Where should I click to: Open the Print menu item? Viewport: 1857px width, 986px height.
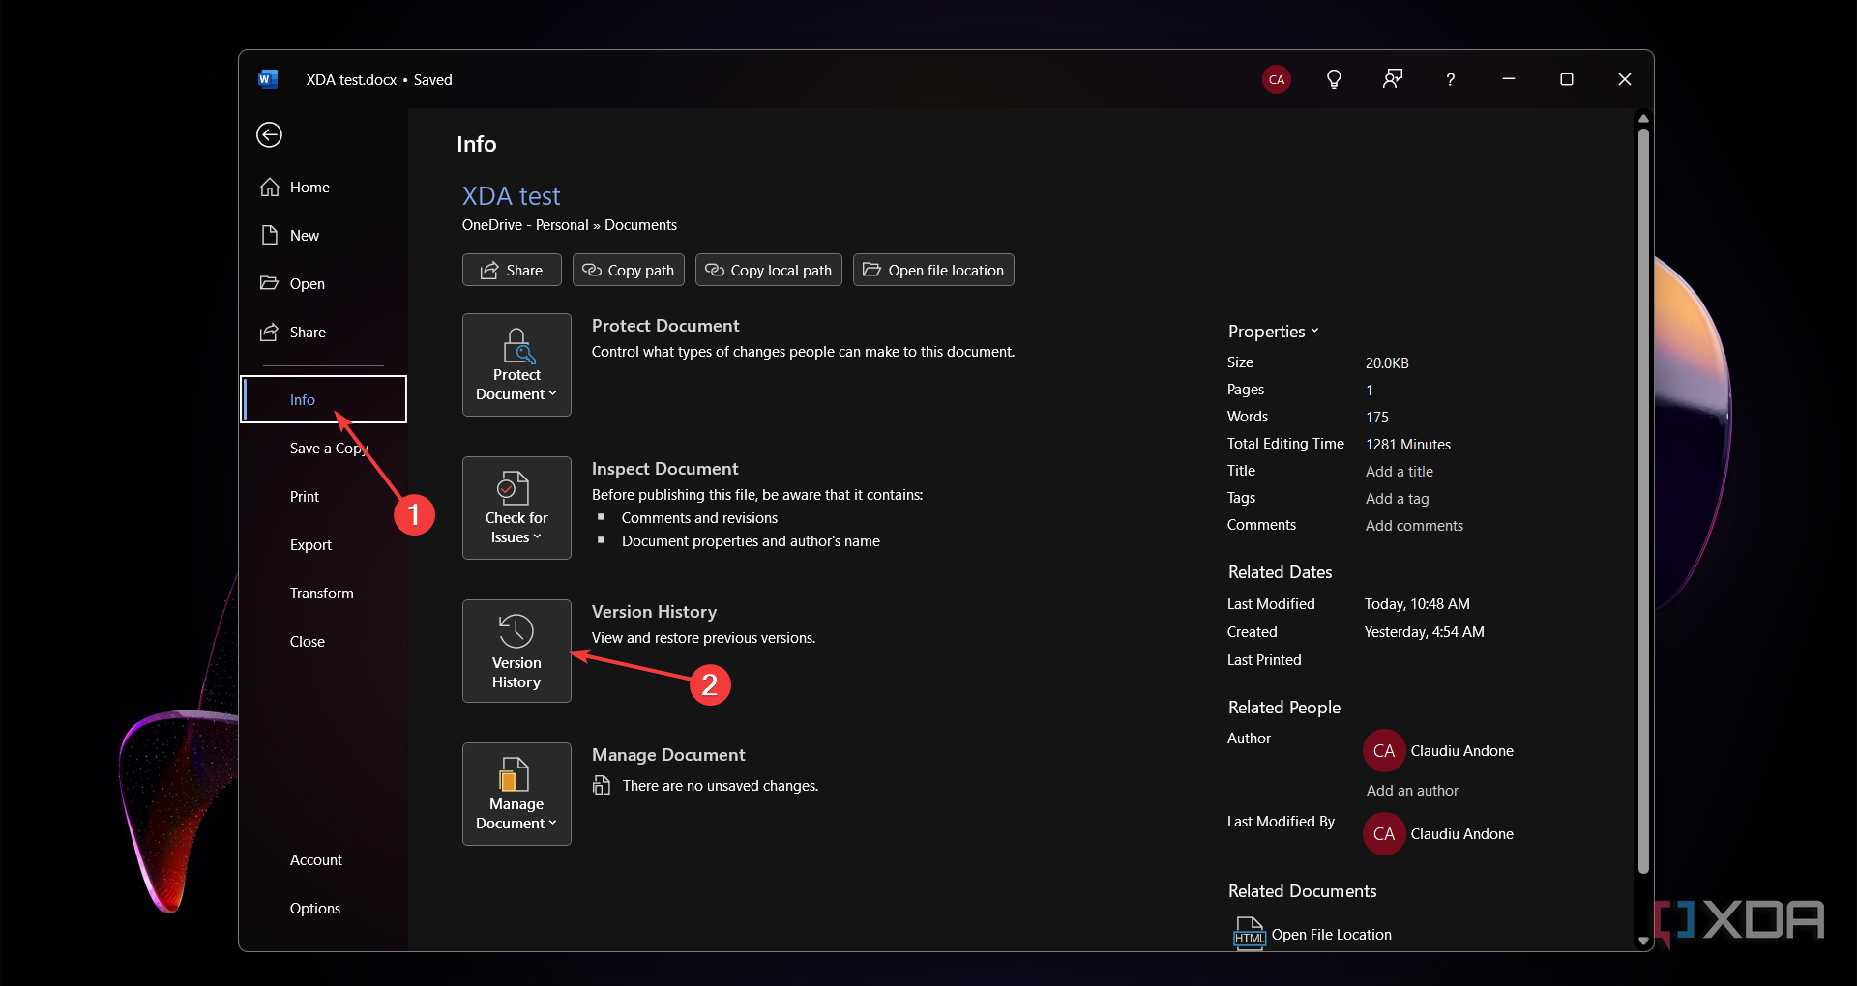point(305,496)
